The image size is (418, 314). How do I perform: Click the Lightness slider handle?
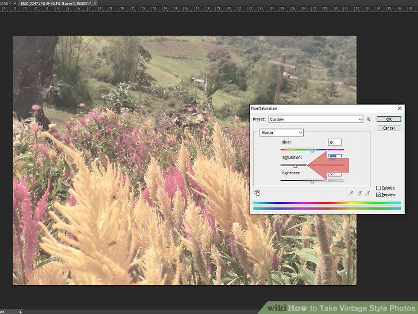click(312, 182)
